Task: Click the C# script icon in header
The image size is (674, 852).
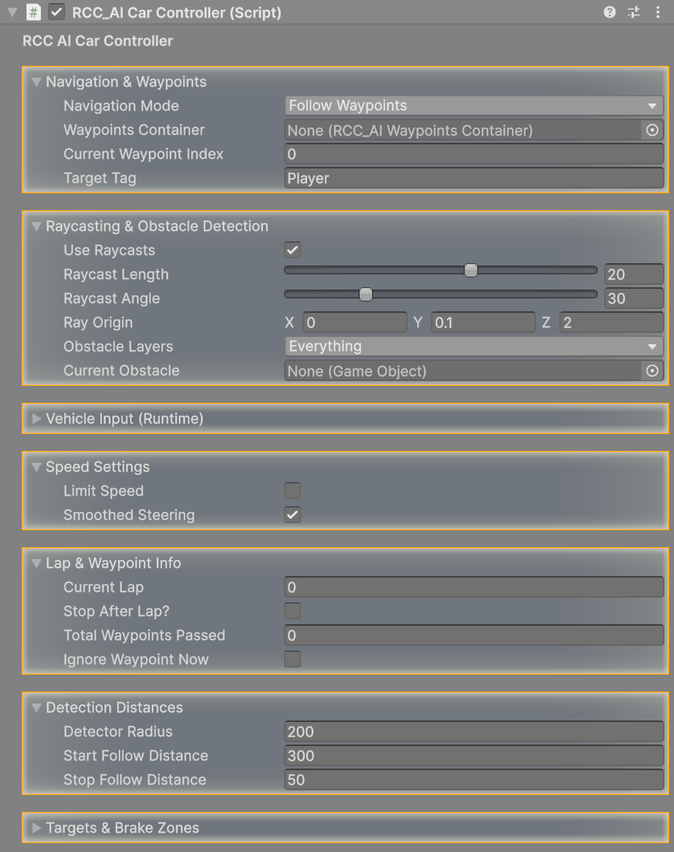Action: (x=34, y=12)
